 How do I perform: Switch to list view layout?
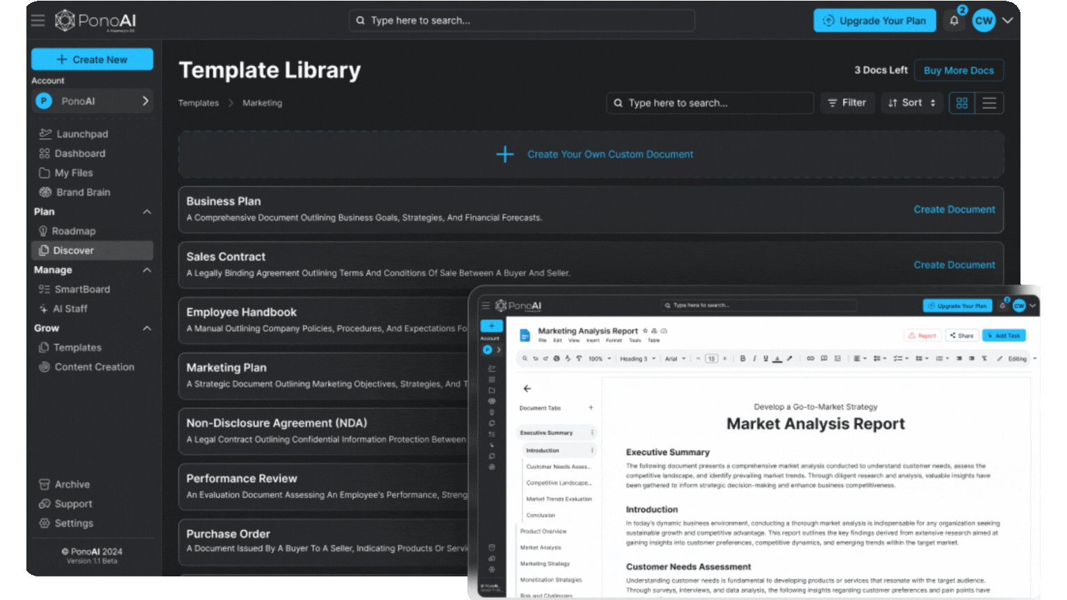point(989,103)
